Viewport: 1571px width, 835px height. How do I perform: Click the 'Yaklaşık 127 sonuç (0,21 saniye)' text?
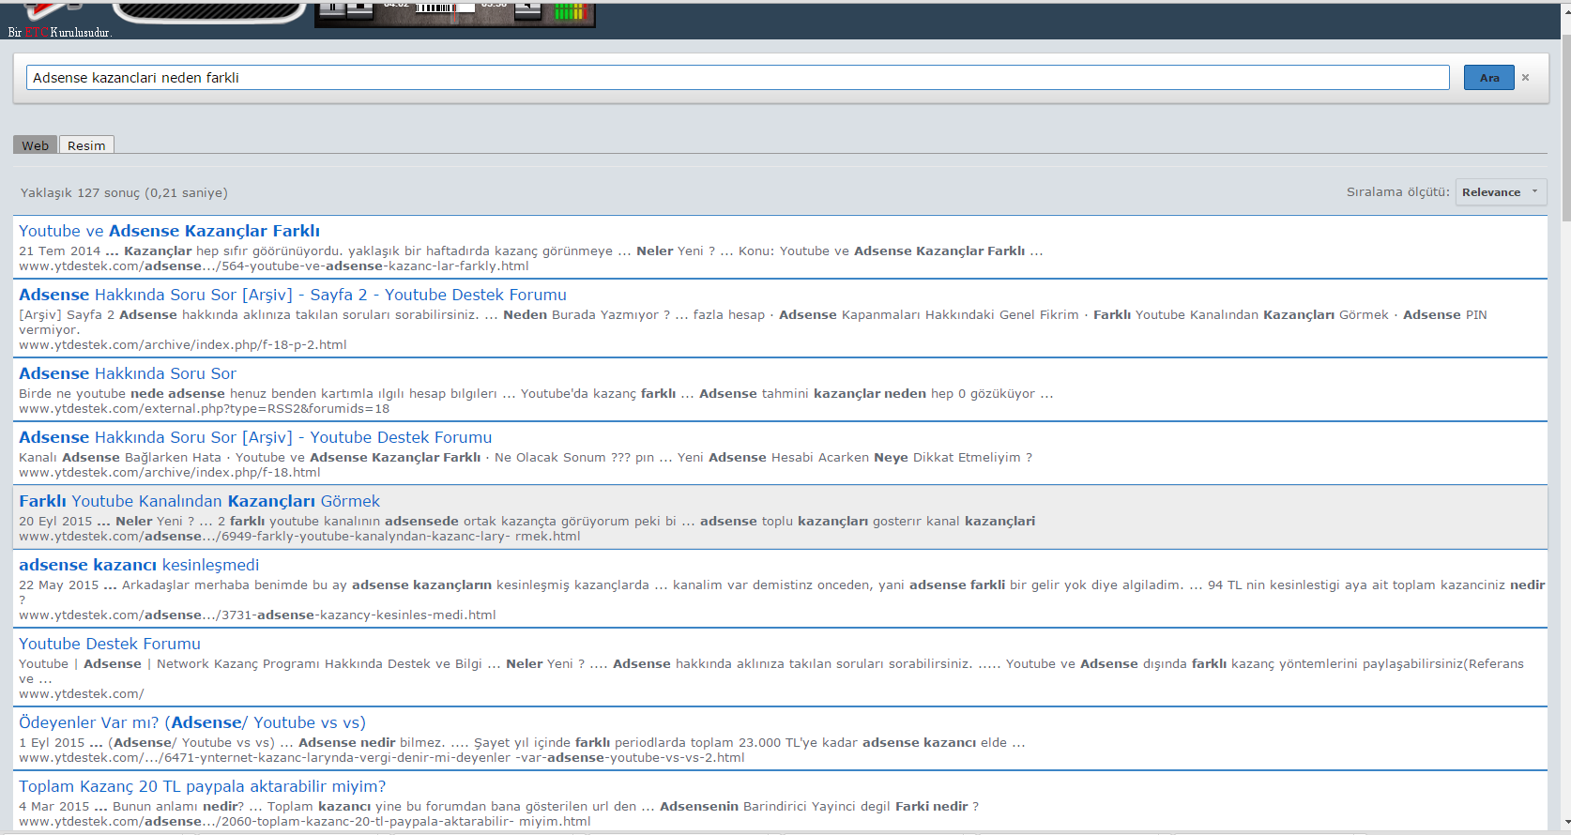[124, 192]
